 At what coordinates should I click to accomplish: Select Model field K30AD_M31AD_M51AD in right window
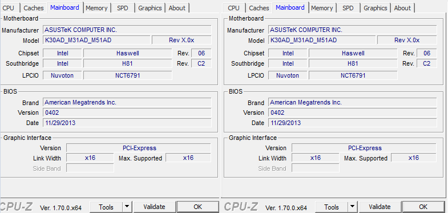[322, 40]
